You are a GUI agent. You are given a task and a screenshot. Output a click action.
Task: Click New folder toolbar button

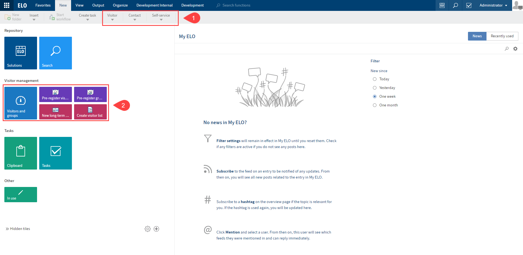pyautogui.click(x=13, y=17)
